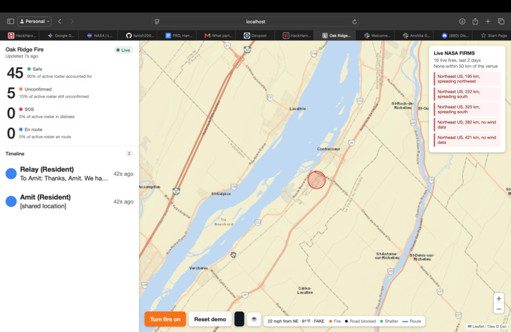Zoom in the map with plus button
The height and width of the screenshot is (332, 511).
coord(498,298)
